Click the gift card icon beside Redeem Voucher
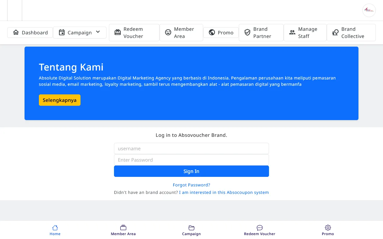Viewport: 383px width, 239px height. (118, 33)
